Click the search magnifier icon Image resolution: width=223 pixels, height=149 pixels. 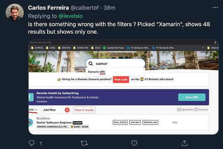point(91,64)
